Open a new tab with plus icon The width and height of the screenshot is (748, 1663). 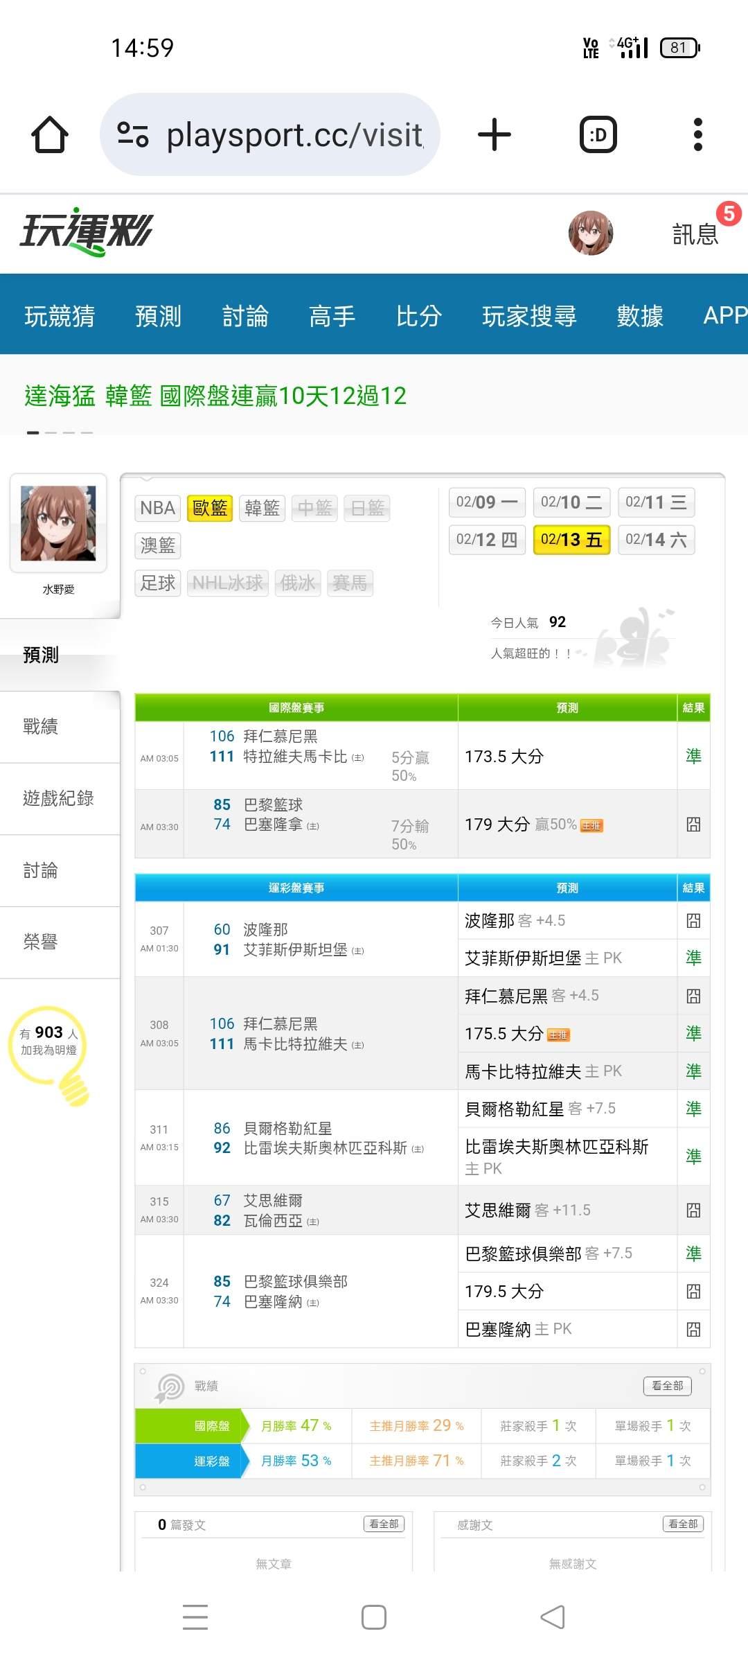tap(495, 134)
